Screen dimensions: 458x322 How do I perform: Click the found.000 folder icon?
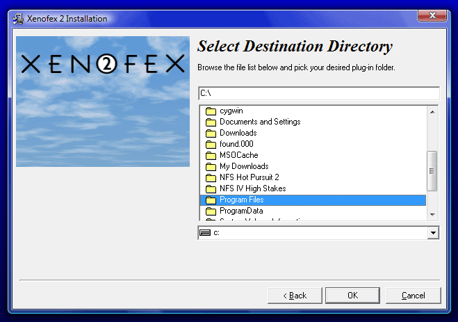(211, 145)
